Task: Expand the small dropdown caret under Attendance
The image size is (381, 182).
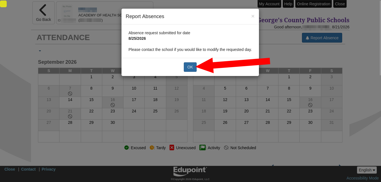Action: 40,51
